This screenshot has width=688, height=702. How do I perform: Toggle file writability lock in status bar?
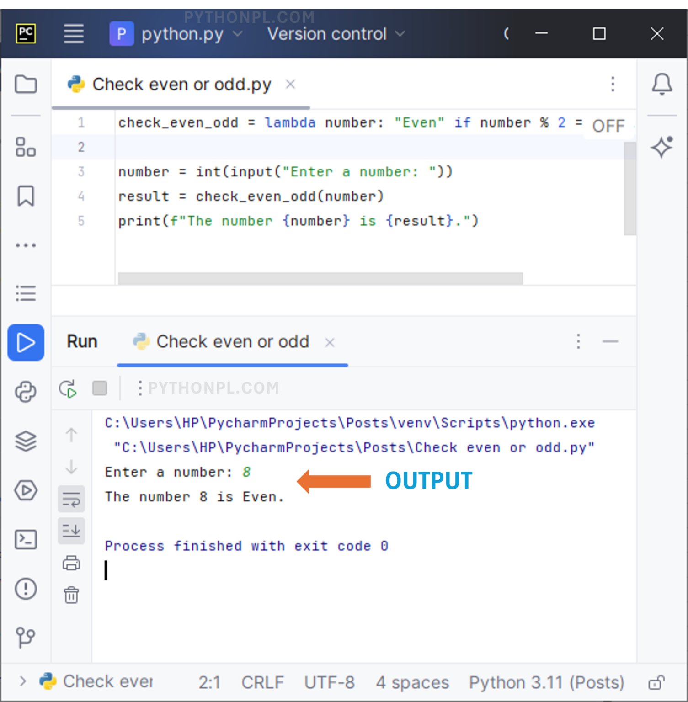coord(659,682)
